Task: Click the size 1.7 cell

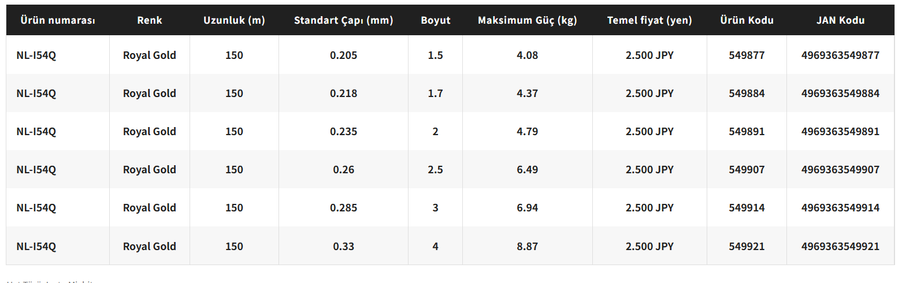Action: pyautogui.click(x=435, y=94)
